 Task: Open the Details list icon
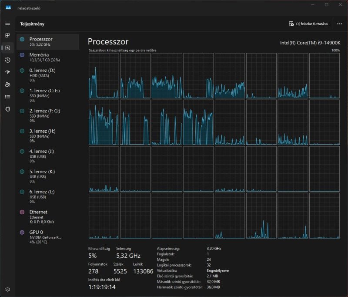[x=7, y=97]
